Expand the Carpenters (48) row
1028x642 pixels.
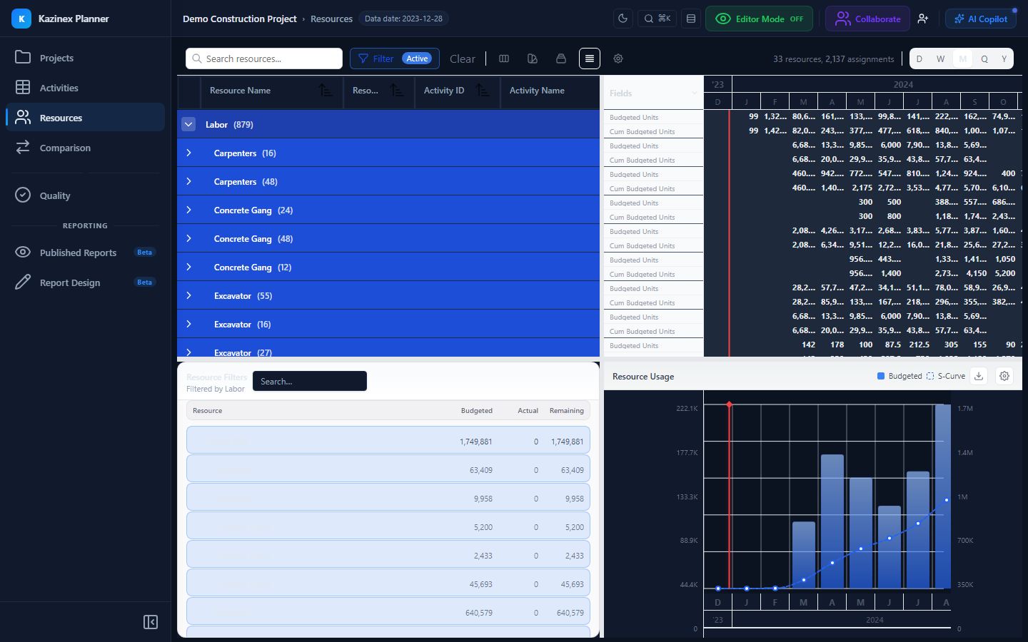[188, 181]
